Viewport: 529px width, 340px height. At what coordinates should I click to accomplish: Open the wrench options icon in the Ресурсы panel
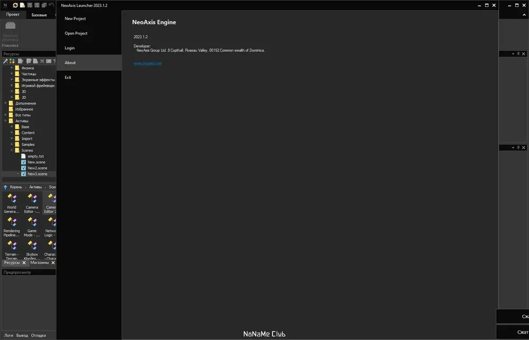[x=5, y=61]
